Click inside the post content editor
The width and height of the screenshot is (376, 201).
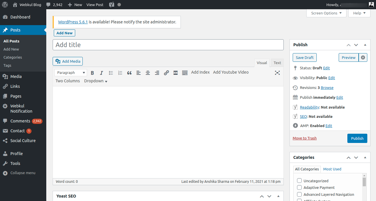(x=168, y=132)
